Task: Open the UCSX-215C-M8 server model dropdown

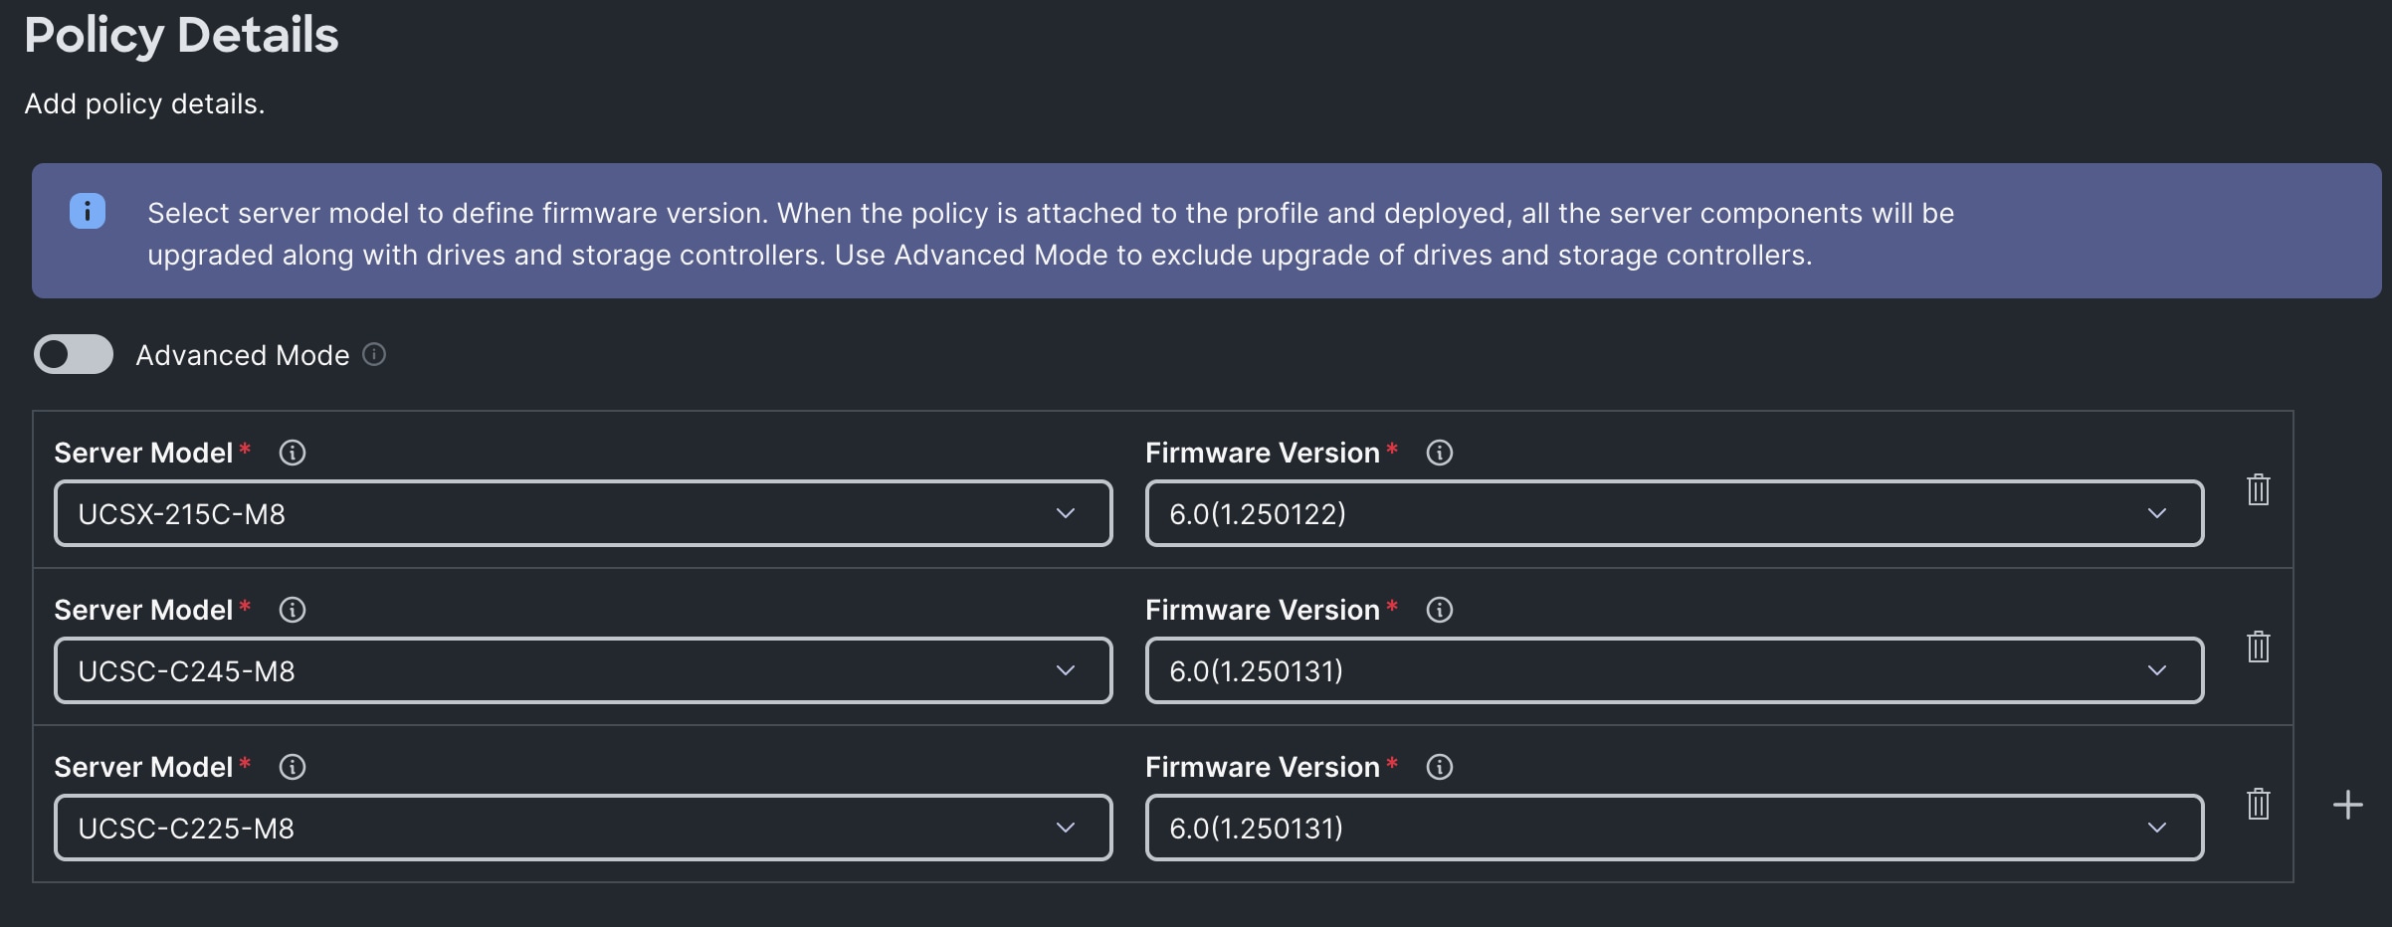Action: (1065, 513)
